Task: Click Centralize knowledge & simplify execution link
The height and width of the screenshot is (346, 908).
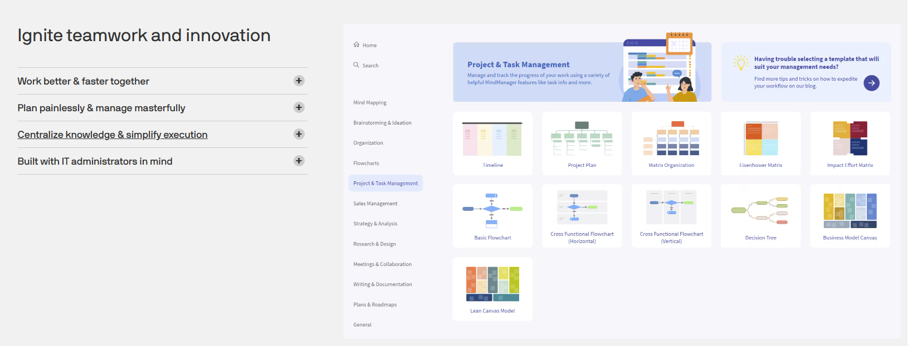Action: [113, 135]
